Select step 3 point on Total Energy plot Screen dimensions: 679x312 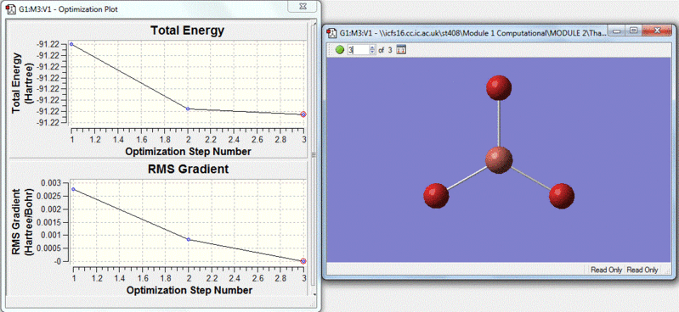pyautogui.click(x=303, y=114)
